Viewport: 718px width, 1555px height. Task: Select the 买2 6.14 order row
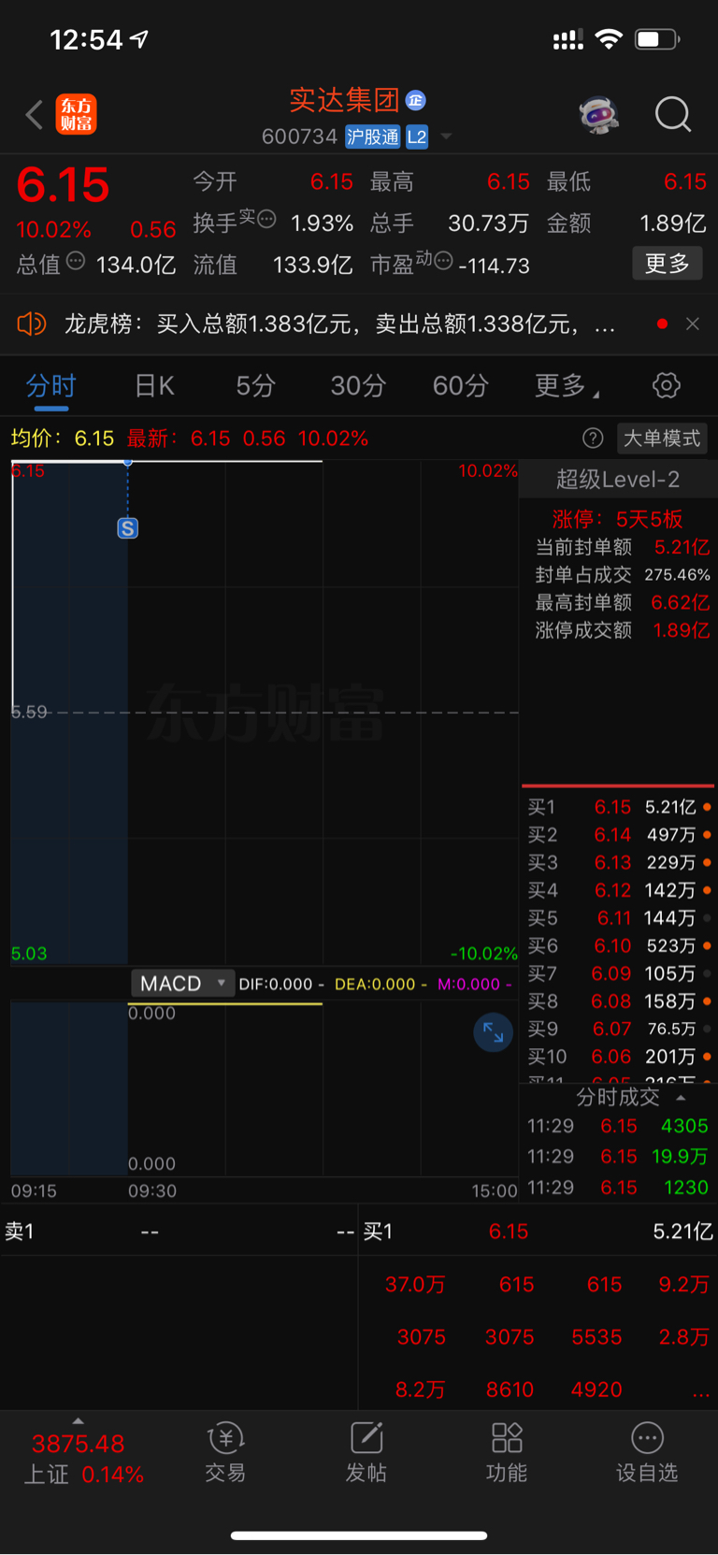point(618,835)
